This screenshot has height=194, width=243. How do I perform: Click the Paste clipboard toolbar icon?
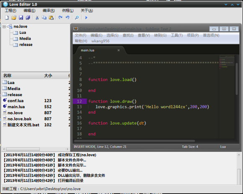tap(51, 18)
